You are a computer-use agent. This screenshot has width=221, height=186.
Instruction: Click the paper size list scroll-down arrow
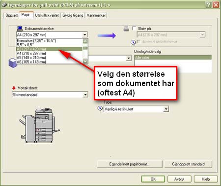tap(85, 61)
